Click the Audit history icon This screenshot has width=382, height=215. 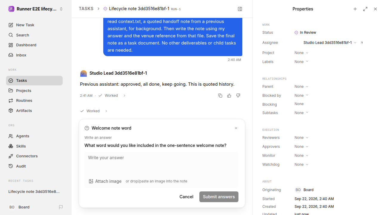11,166
